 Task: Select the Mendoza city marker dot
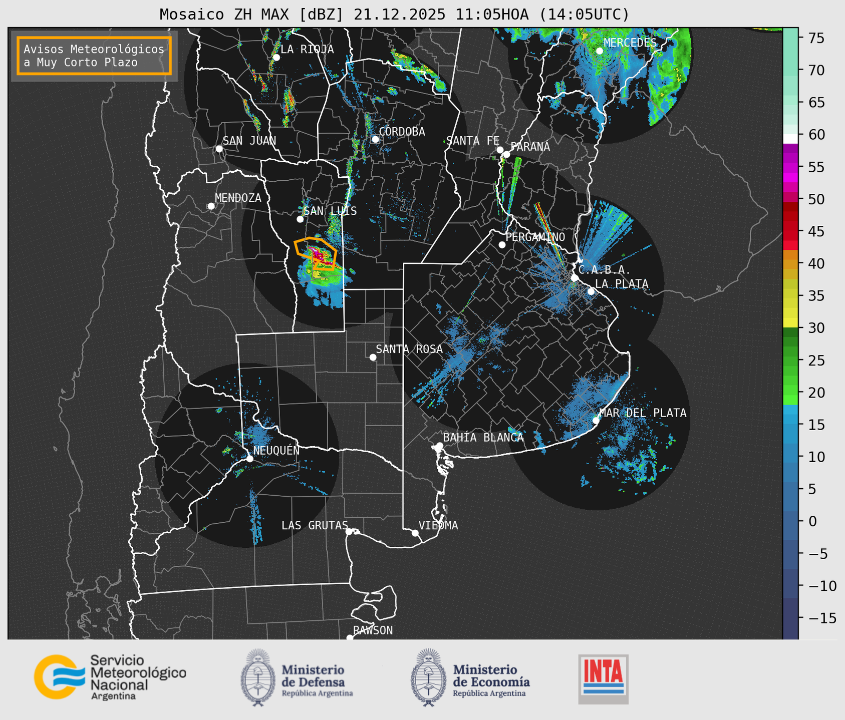[x=211, y=206]
